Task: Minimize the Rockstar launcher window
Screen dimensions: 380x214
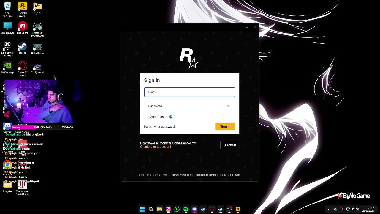Action: coord(247,27)
